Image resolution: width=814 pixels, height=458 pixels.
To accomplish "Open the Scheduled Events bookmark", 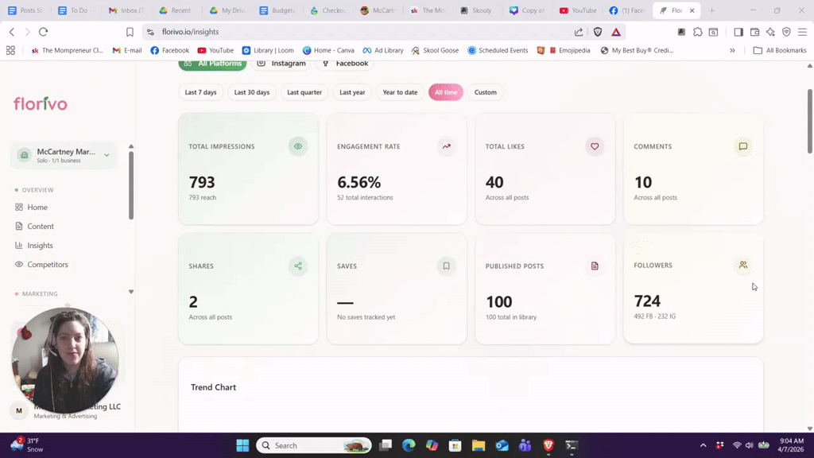I will point(498,50).
